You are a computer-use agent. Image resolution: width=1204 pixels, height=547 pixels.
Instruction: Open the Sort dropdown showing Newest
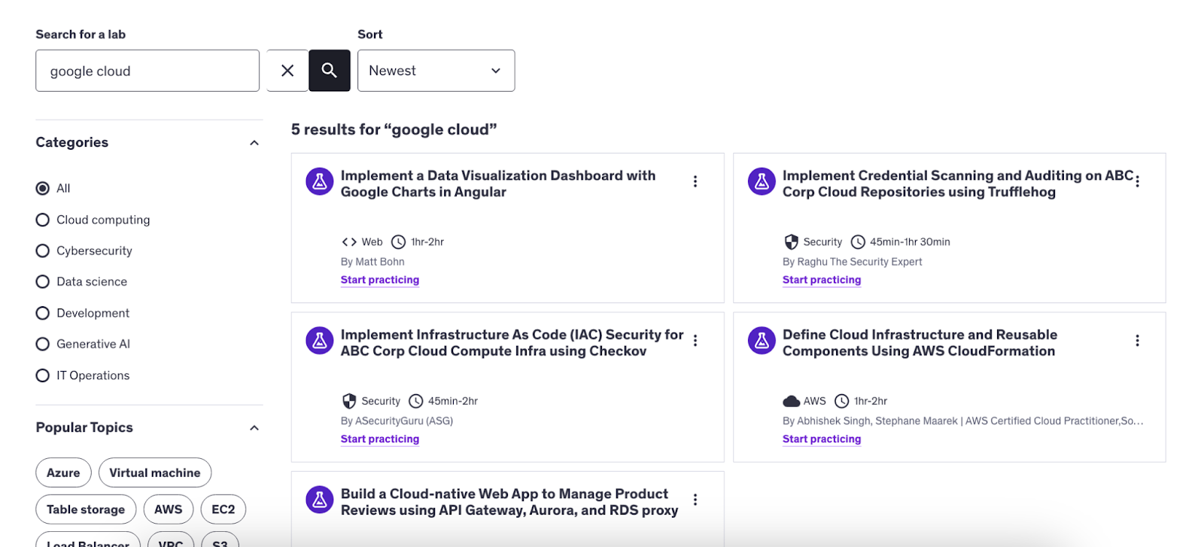[436, 71]
